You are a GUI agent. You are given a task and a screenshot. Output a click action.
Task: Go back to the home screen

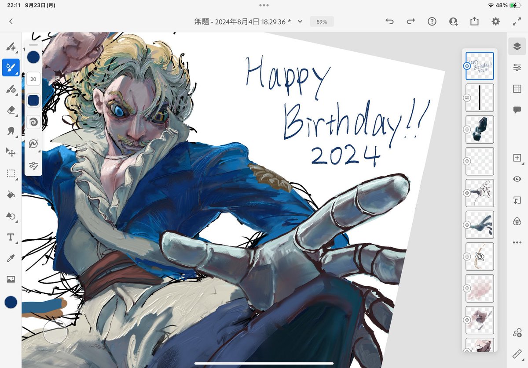[11, 21]
